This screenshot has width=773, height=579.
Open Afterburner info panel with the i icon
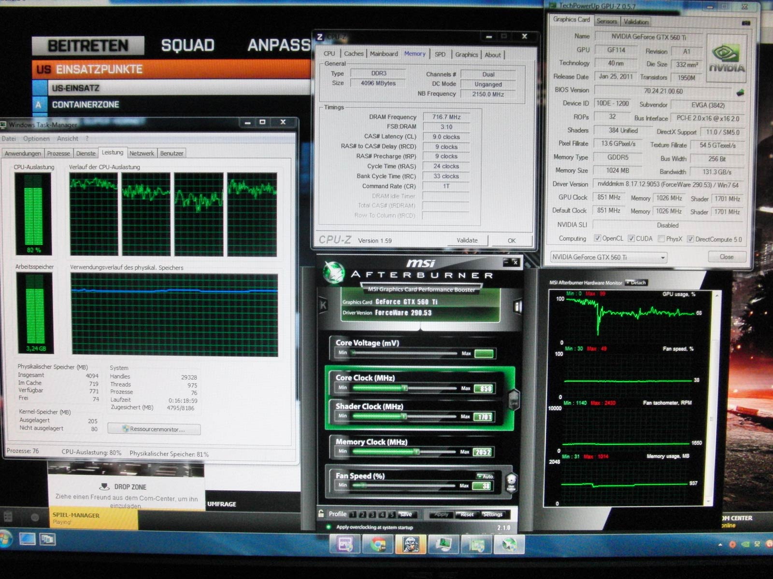518,306
